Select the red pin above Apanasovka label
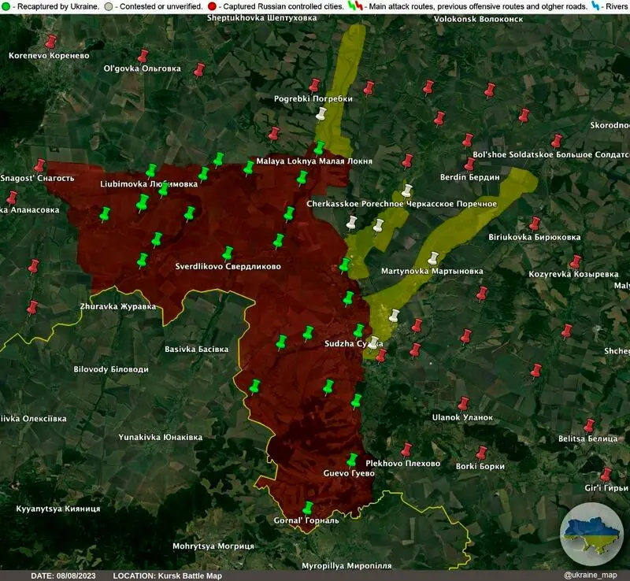Screen dimensions: 630x581 click(12, 198)
